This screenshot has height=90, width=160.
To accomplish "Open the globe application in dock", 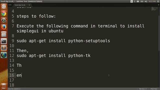I will (x=4, y=55).
